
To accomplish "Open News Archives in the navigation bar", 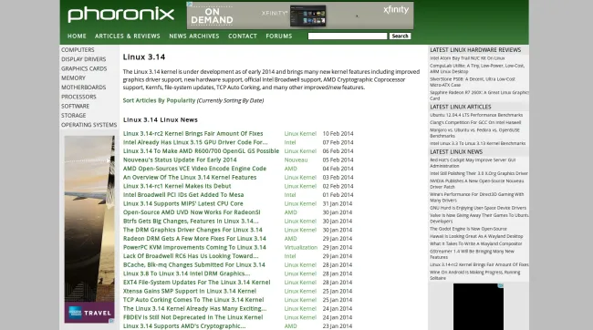I will tap(194, 36).
